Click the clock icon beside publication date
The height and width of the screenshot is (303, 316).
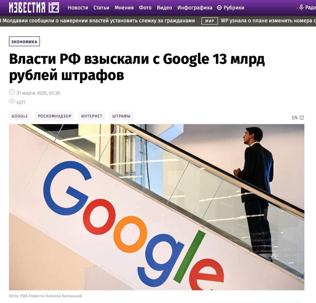click(x=12, y=92)
